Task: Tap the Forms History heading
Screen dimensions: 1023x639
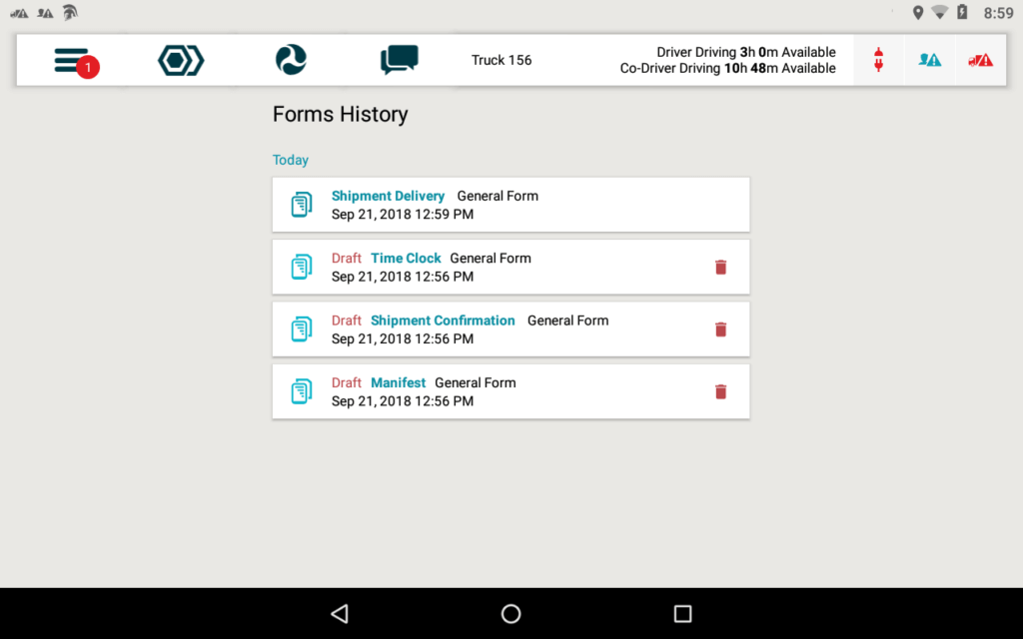Action: (340, 114)
